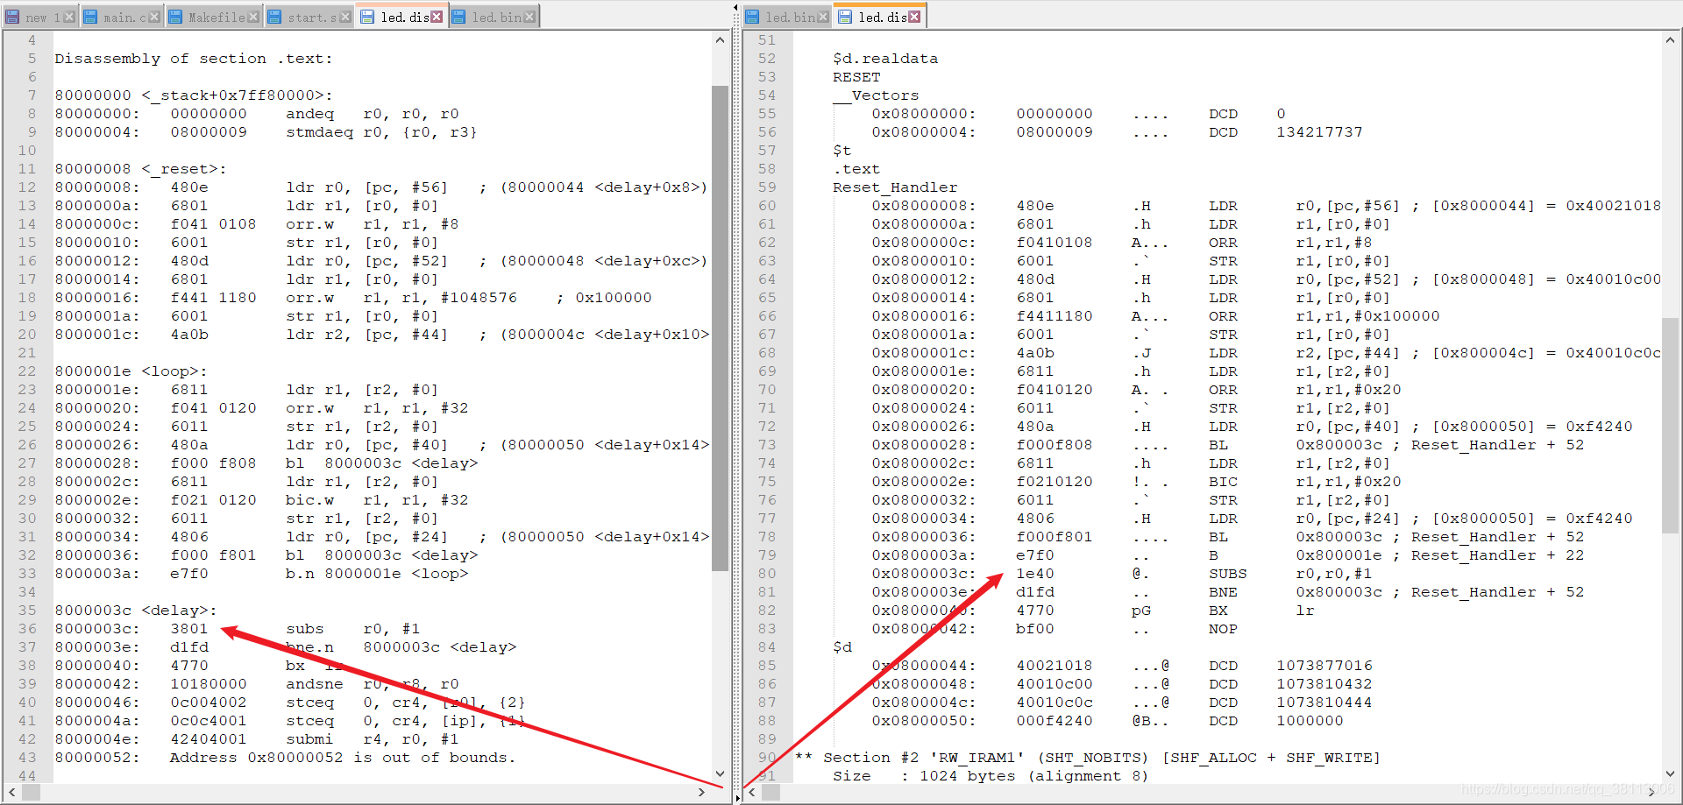Screen dimensions: 1683x805
Task: Close the main.c tab
Action: 154,17
